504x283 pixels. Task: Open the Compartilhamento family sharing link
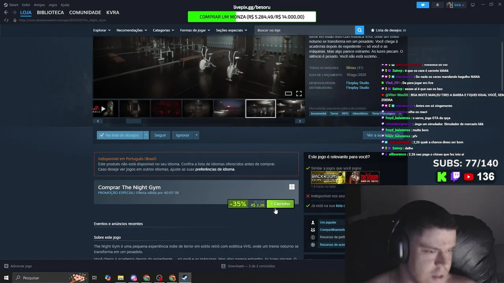pos(332,230)
